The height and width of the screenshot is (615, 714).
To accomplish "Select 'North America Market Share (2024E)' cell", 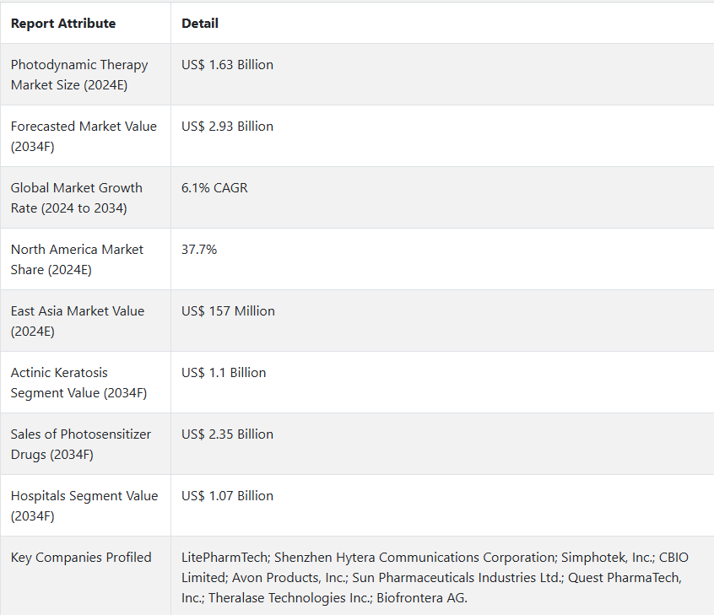I will point(85,259).
